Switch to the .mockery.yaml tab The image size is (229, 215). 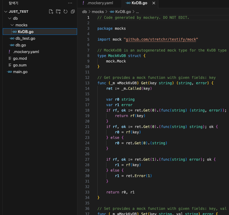pos(100,3)
